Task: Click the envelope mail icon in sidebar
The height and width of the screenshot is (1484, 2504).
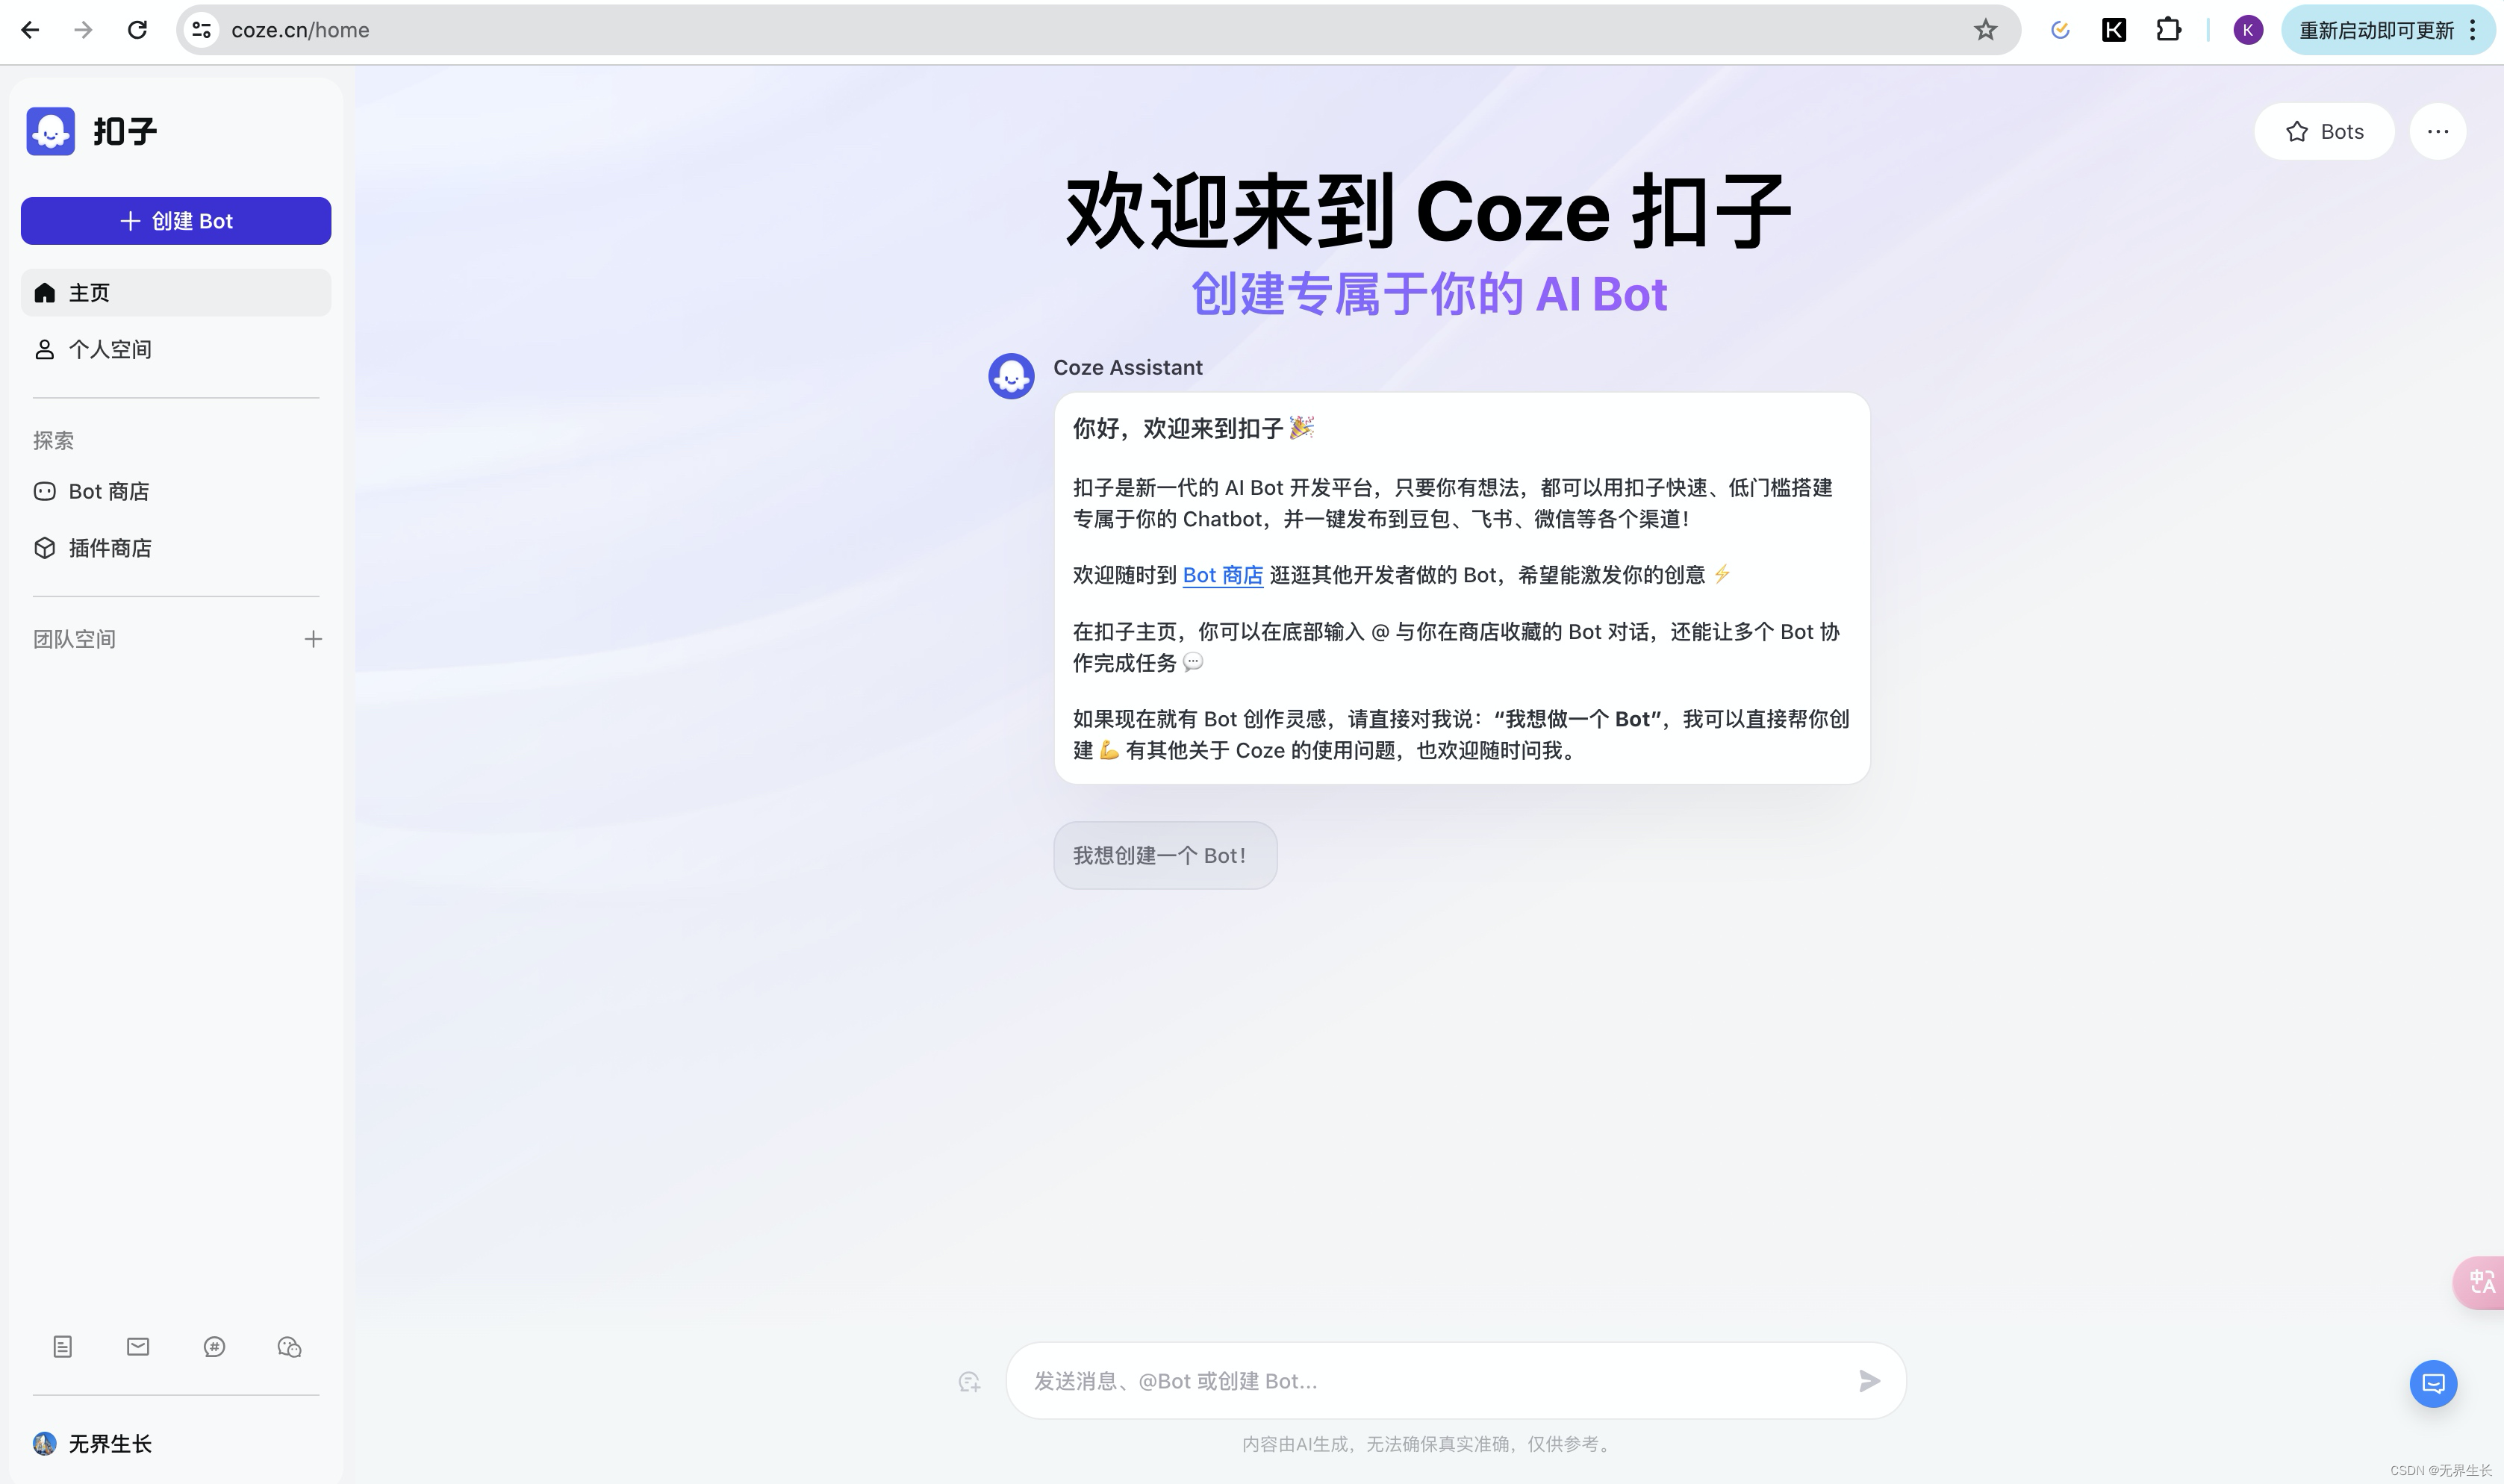Action: click(x=138, y=1347)
